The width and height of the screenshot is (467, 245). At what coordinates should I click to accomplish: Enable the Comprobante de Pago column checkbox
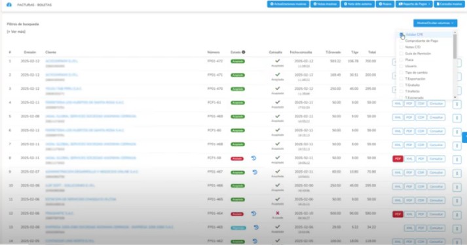[x=402, y=41]
